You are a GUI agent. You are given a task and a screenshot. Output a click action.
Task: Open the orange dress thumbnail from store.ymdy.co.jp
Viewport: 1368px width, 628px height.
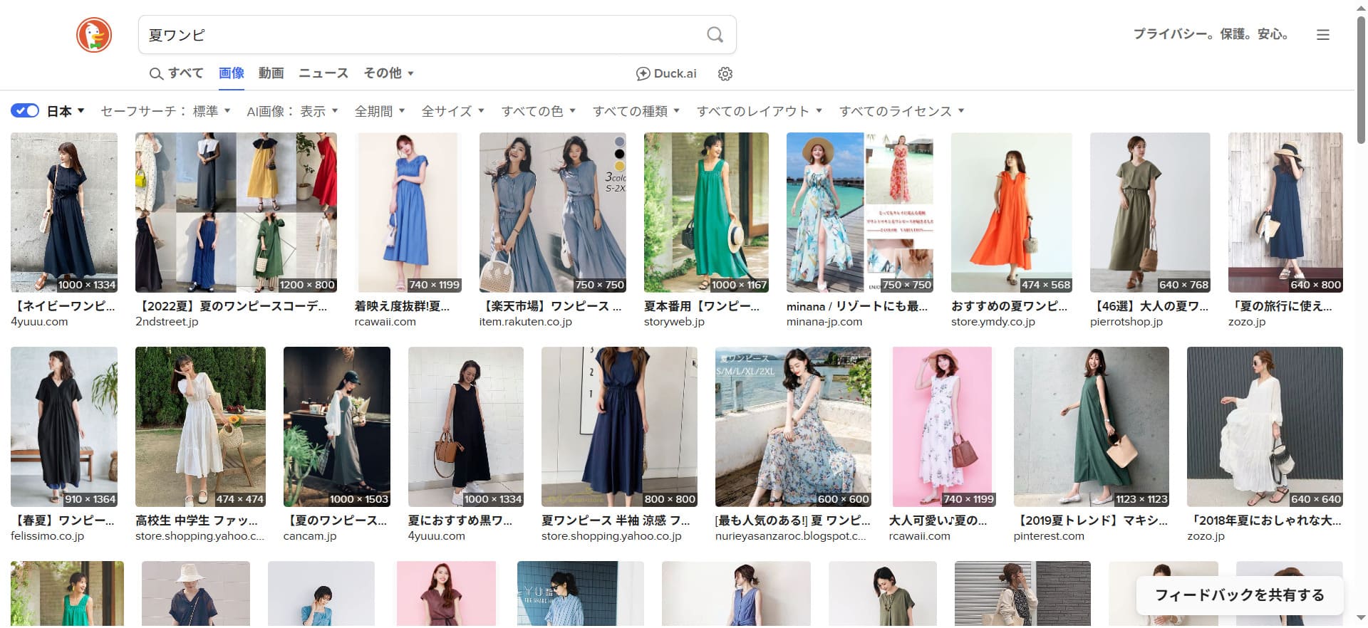pos(1012,212)
